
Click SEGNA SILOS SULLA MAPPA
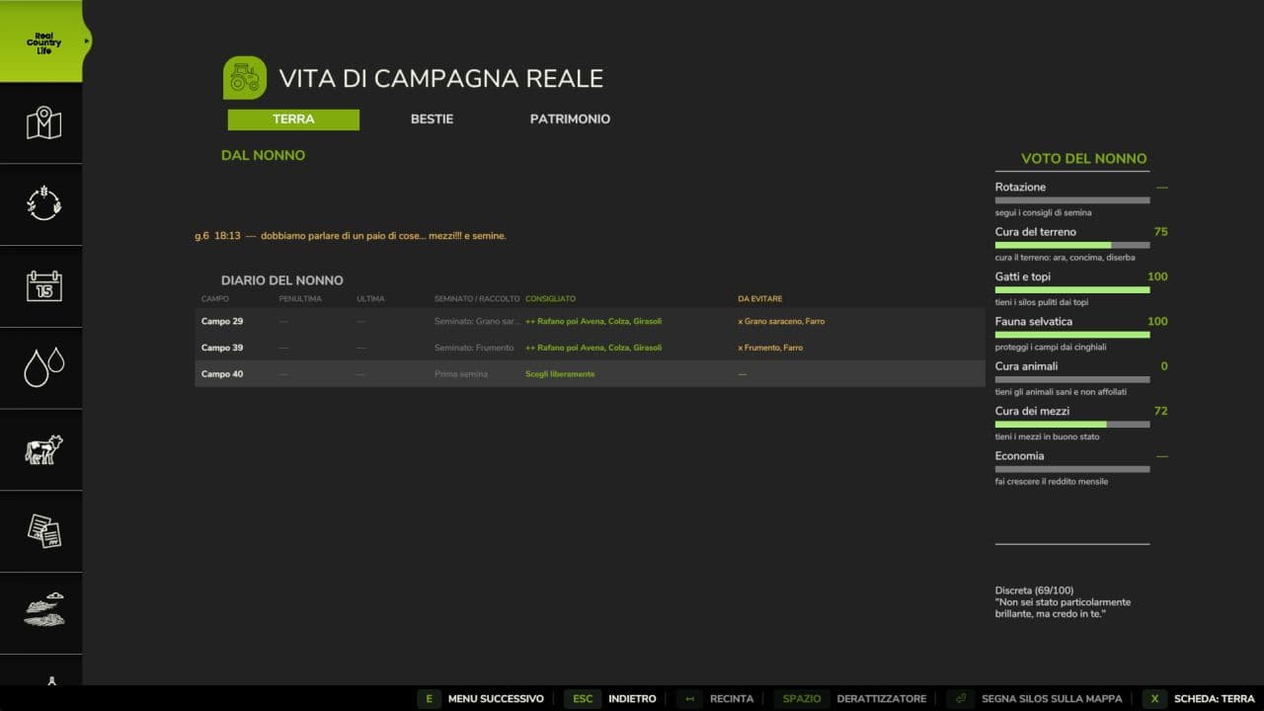tap(1051, 699)
